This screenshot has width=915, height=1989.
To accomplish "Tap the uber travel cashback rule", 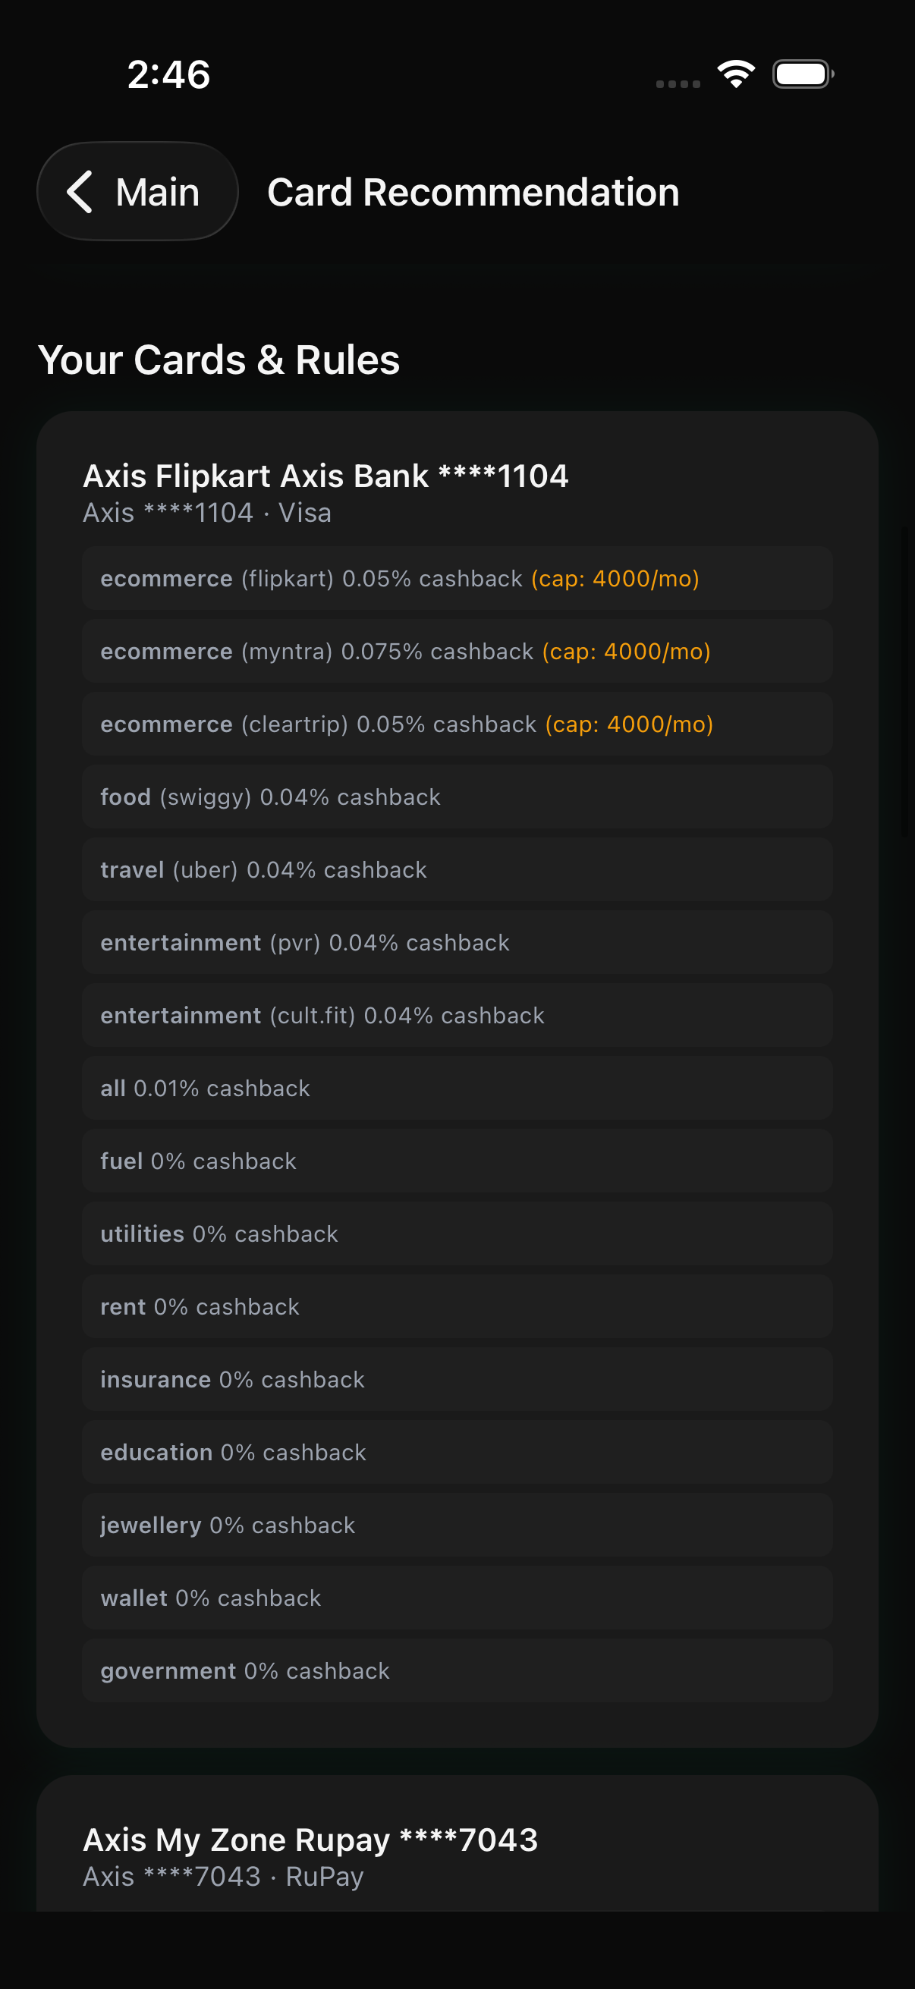I will (x=456, y=869).
